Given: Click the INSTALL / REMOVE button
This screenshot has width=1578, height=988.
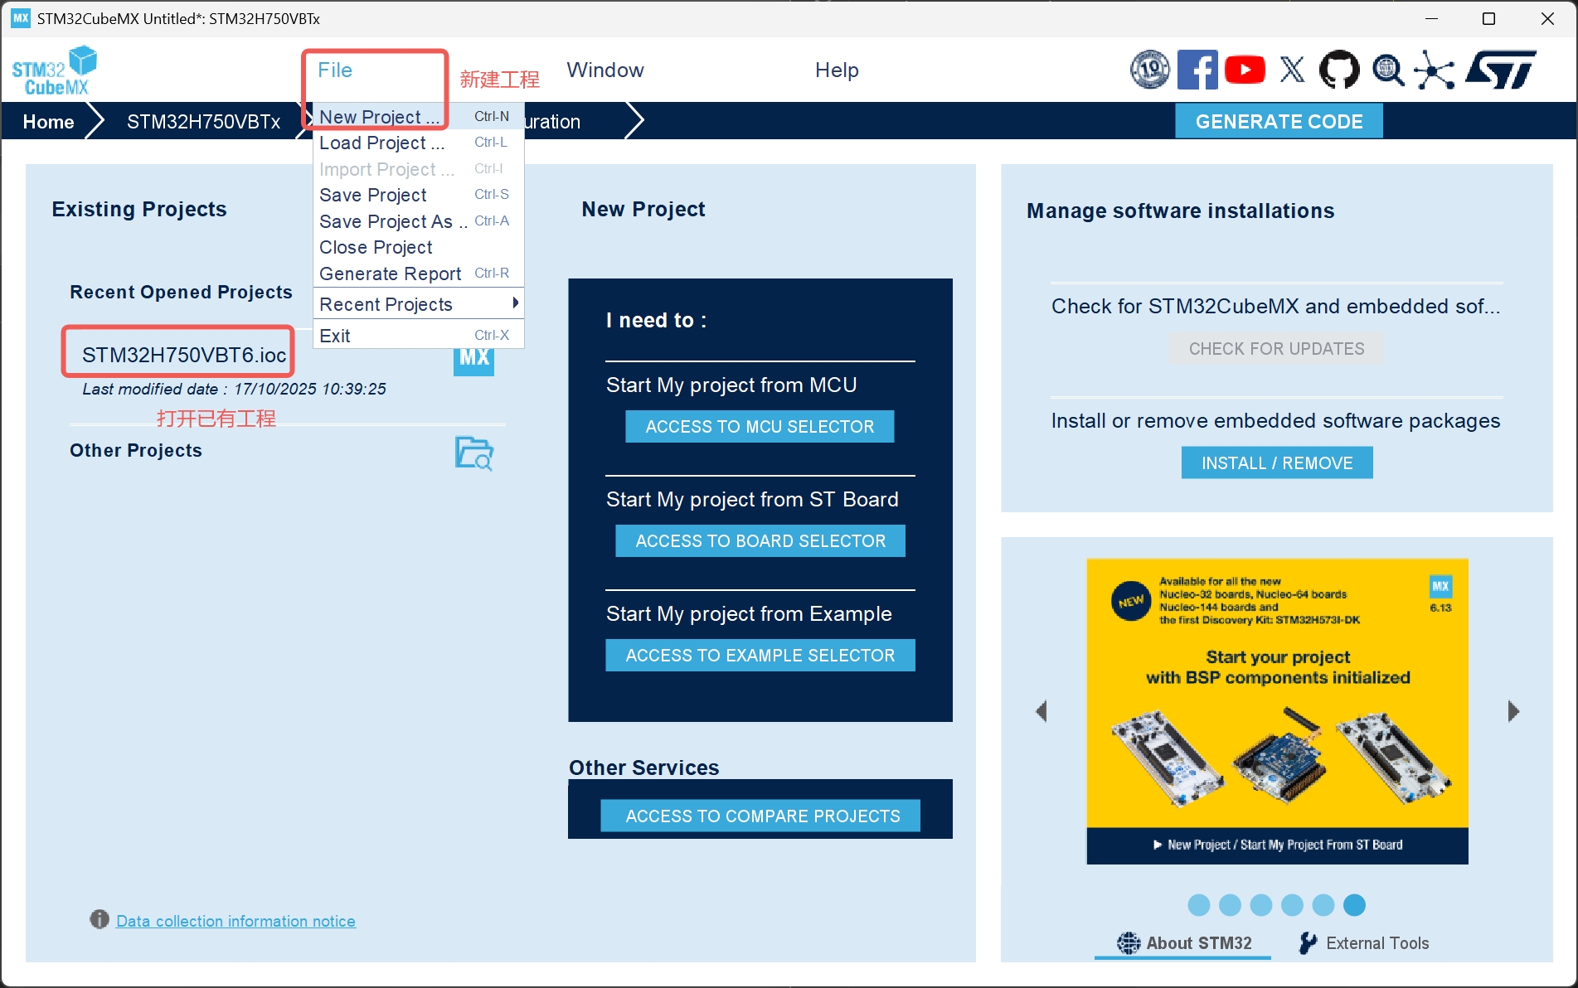Looking at the screenshot, I should 1277,463.
